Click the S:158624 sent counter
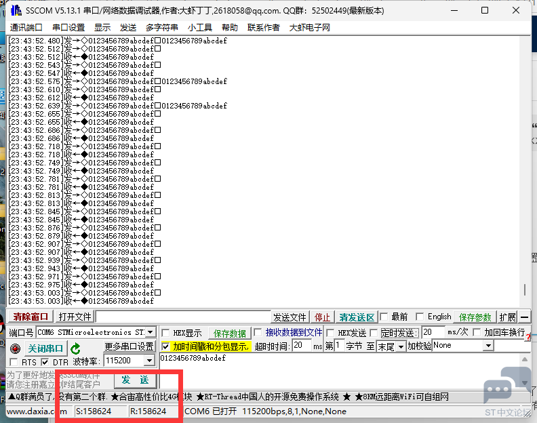The image size is (537, 423). pyautogui.click(x=101, y=411)
